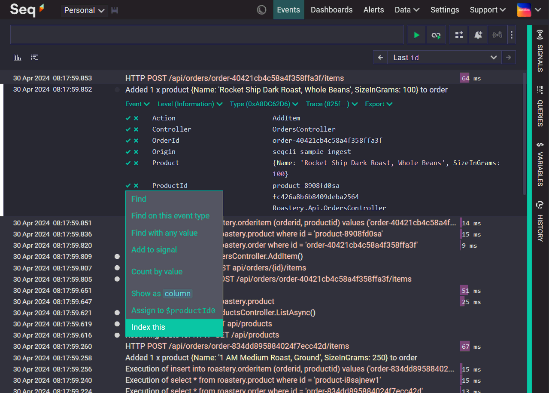Open the vertical three-dot more menu
Image resolution: width=549 pixels, height=393 pixels.
click(512, 35)
